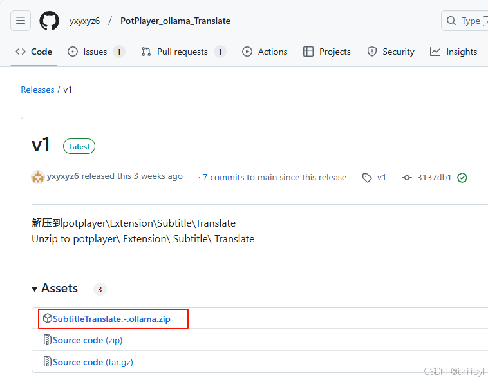Select the file icon for Source code (zip)
This screenshot has height=380, width=488.
tap(47, 339)
